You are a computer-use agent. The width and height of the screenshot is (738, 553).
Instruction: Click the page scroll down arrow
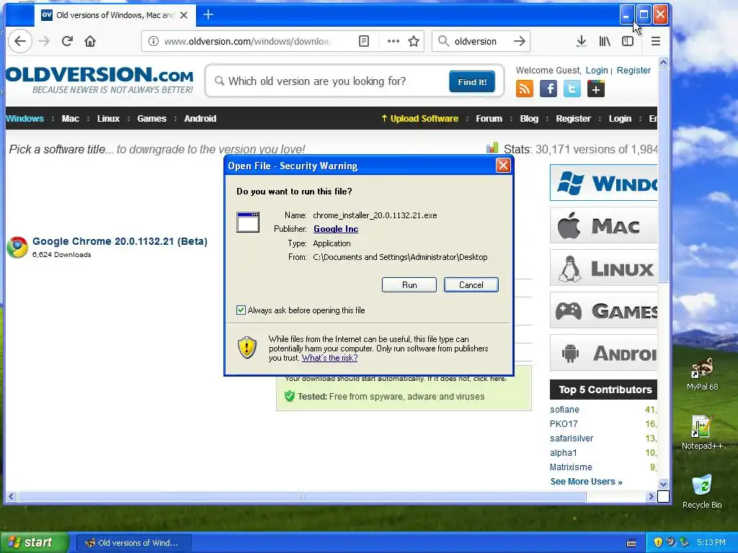[663, 484]
